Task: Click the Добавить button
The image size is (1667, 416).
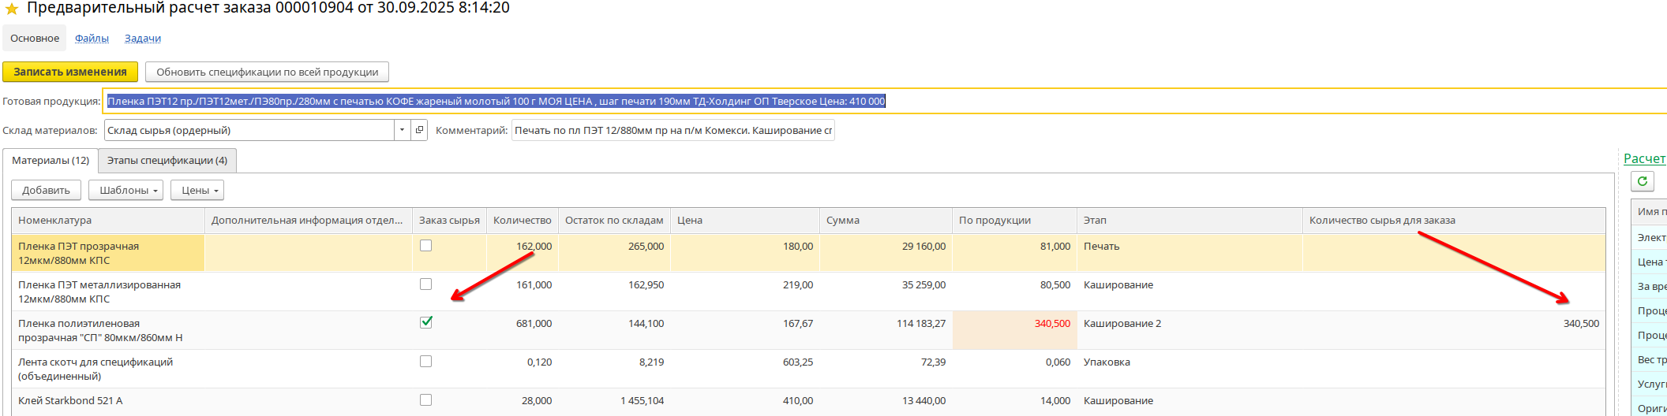Action: click(46, 190)
